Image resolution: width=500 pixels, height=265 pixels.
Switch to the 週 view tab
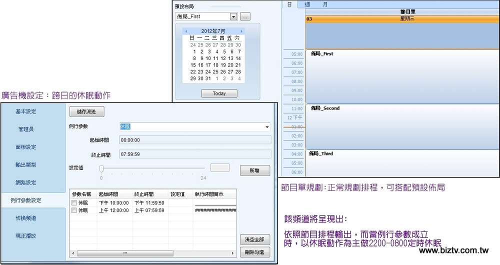(x=307, y=4)
